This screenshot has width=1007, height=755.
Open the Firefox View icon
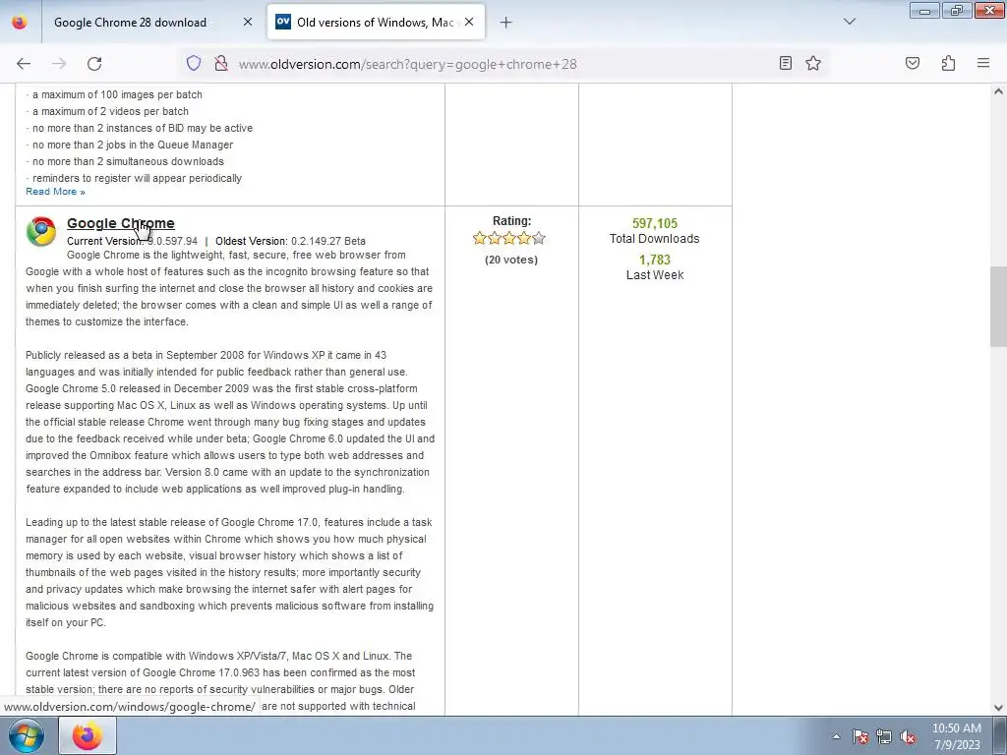click(x=20, y=22)
